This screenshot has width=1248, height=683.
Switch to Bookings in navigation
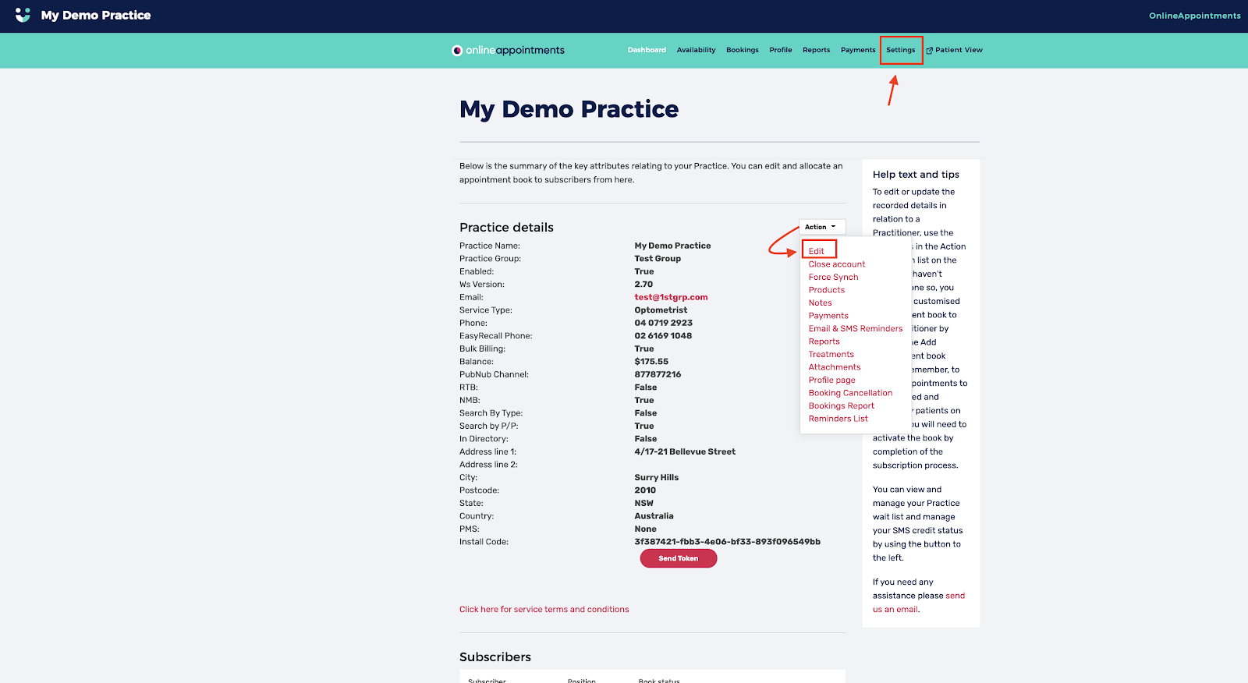[x=742, y=50]
